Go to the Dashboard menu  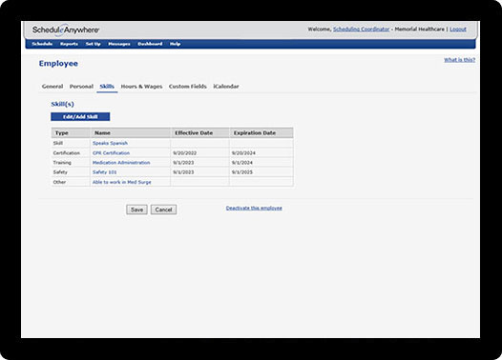[150, 44]
